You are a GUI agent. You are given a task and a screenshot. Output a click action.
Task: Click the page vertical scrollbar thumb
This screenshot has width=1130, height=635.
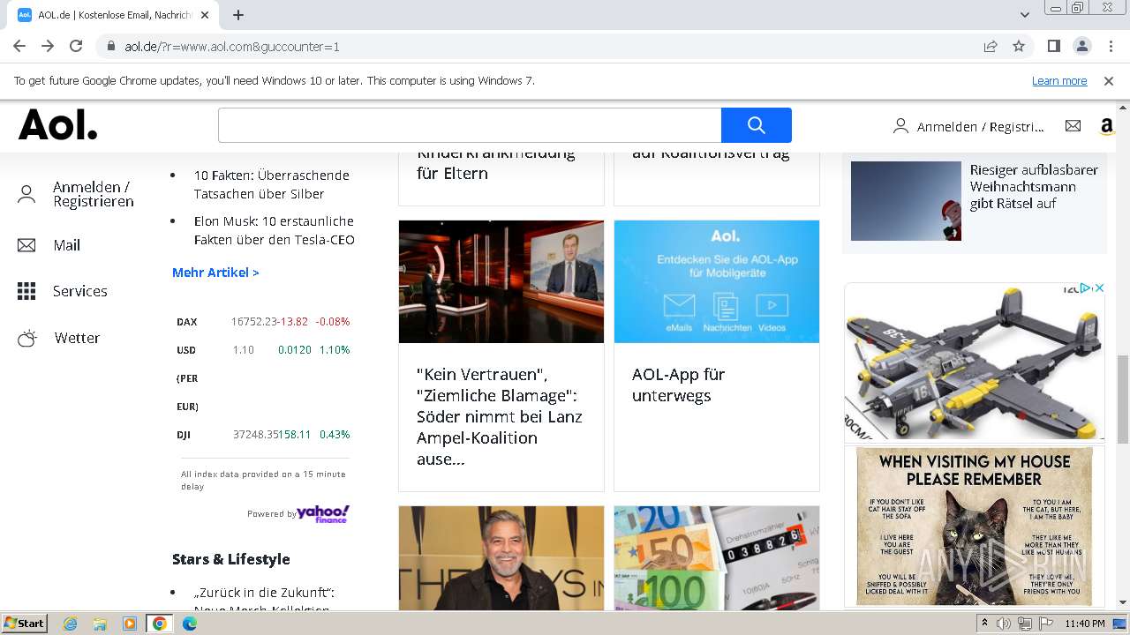(1122, 400)
